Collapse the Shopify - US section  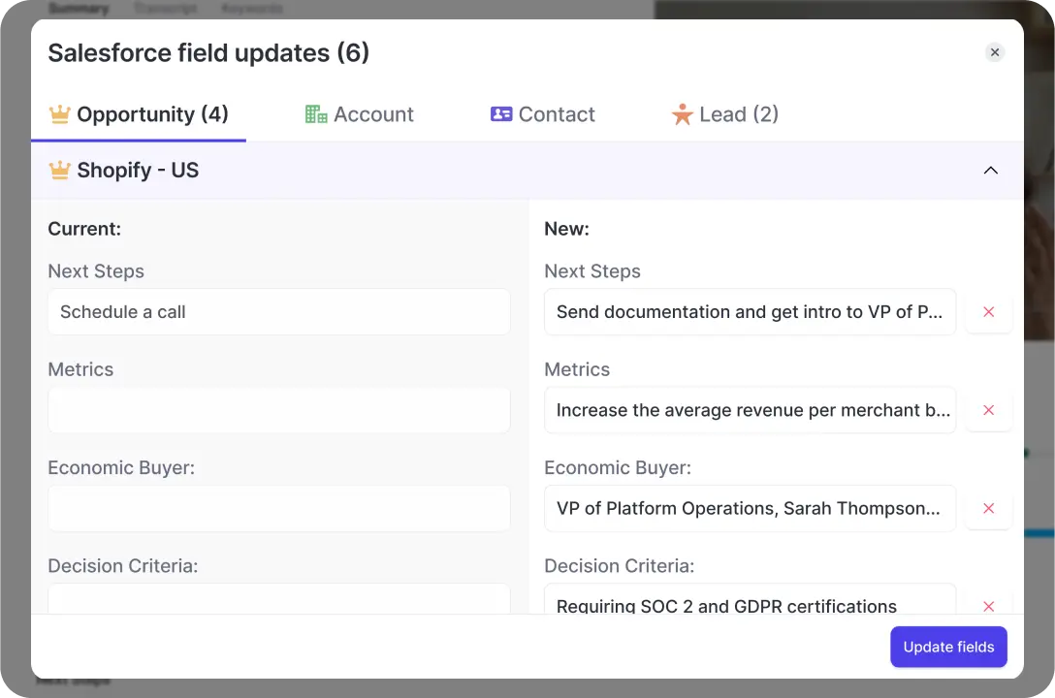point(990,170)
